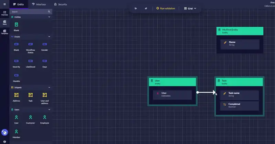Collapse the Snippets section
This screenshot has height=144, width=275.
49,87
